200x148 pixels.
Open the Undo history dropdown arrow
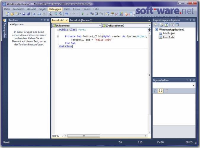click(70, 14)
